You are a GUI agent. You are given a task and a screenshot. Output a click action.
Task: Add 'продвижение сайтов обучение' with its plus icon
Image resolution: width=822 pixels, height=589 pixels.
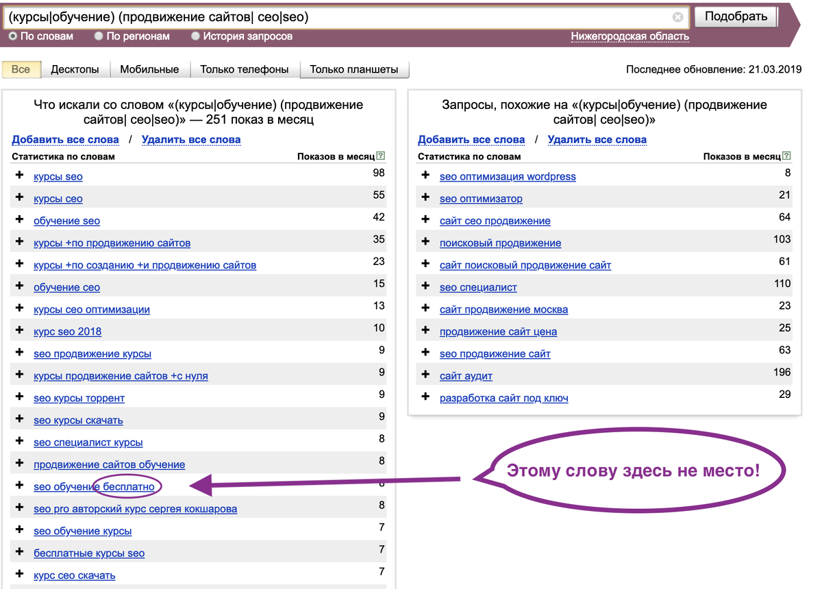(20, 464)
